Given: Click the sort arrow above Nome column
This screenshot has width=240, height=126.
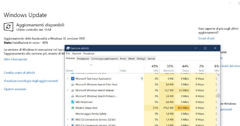Looking at the screenshot, I should pos(91,65).
